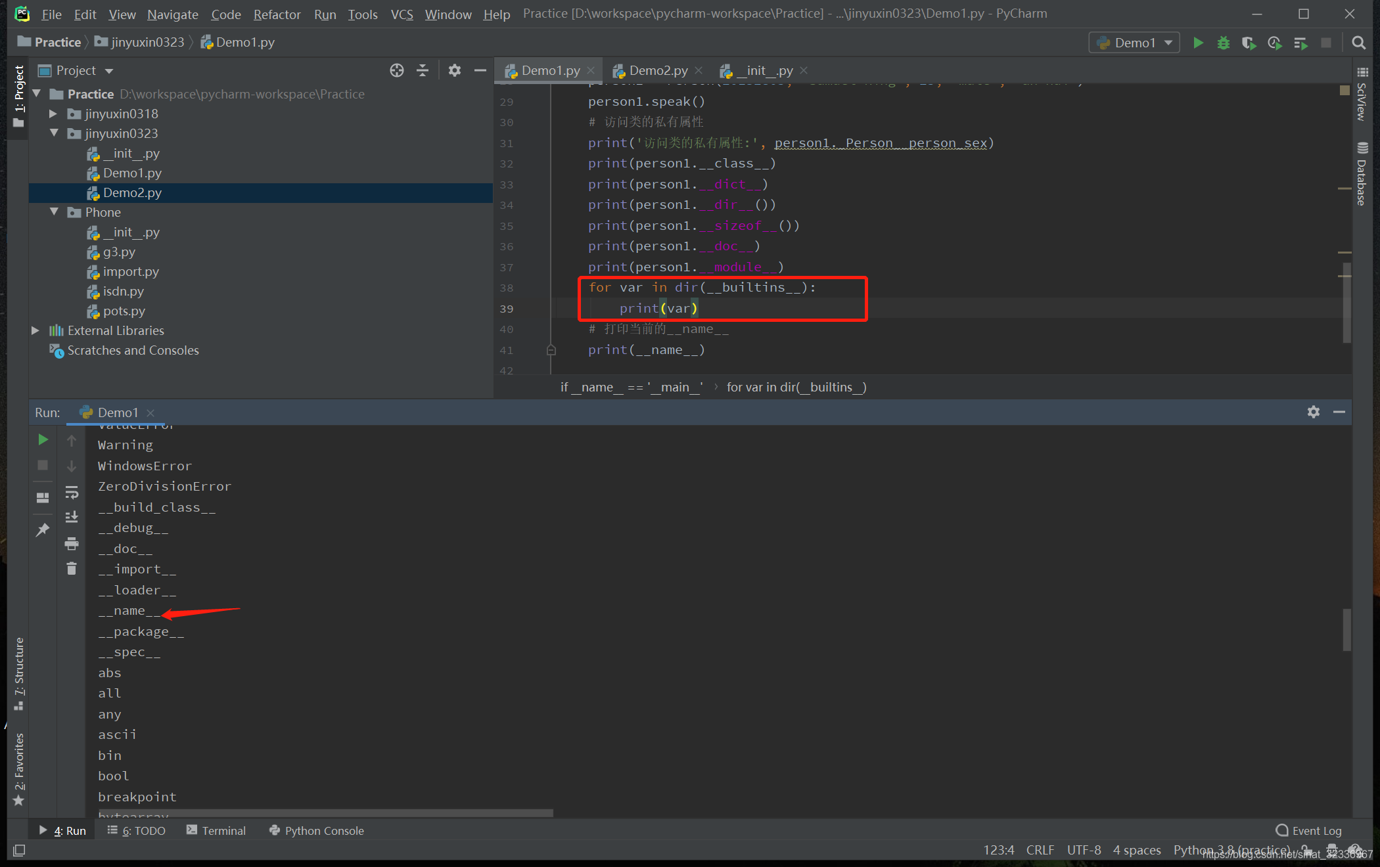
Task: Expand the jinyuxin0318 folder
Action: coord(53,114)
